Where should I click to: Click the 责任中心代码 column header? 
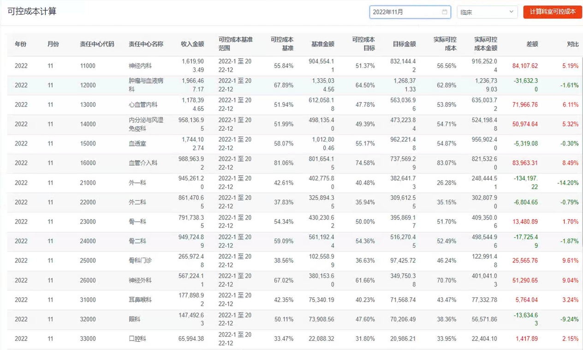click(x=97, y=44)
